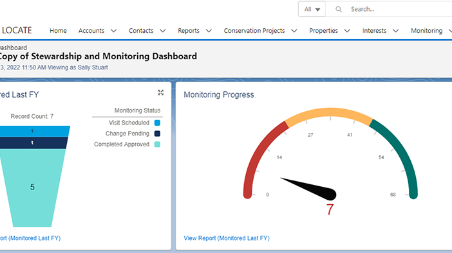Click the Change Pending navy legend swatch

(157, 134)
